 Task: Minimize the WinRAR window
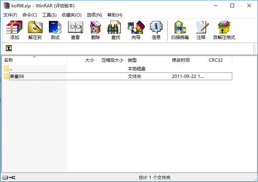(x=216, y=6)
